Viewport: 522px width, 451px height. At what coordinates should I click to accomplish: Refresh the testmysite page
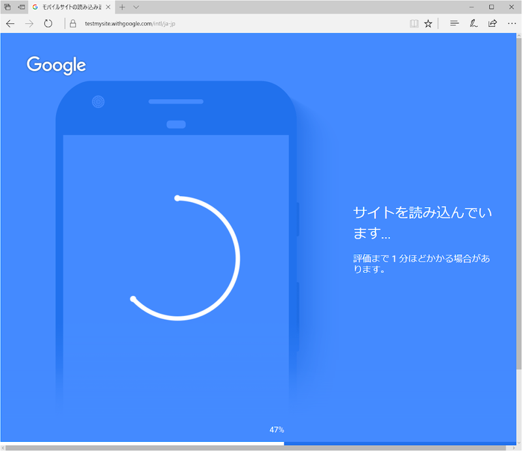48,23
